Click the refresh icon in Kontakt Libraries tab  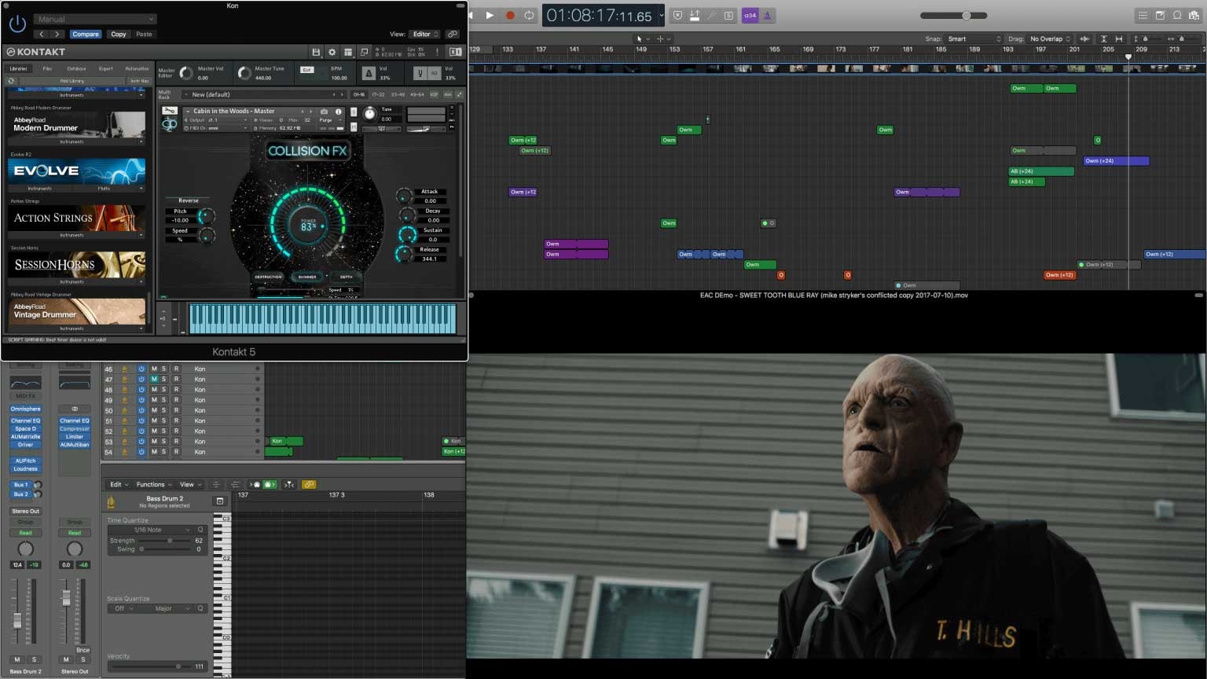coord(11,81)
